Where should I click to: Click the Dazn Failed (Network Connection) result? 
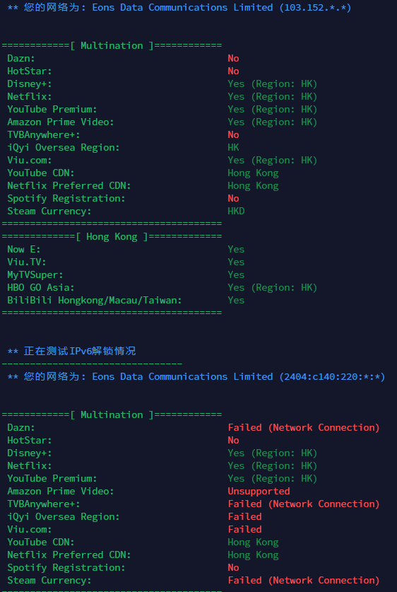(304, 427)
